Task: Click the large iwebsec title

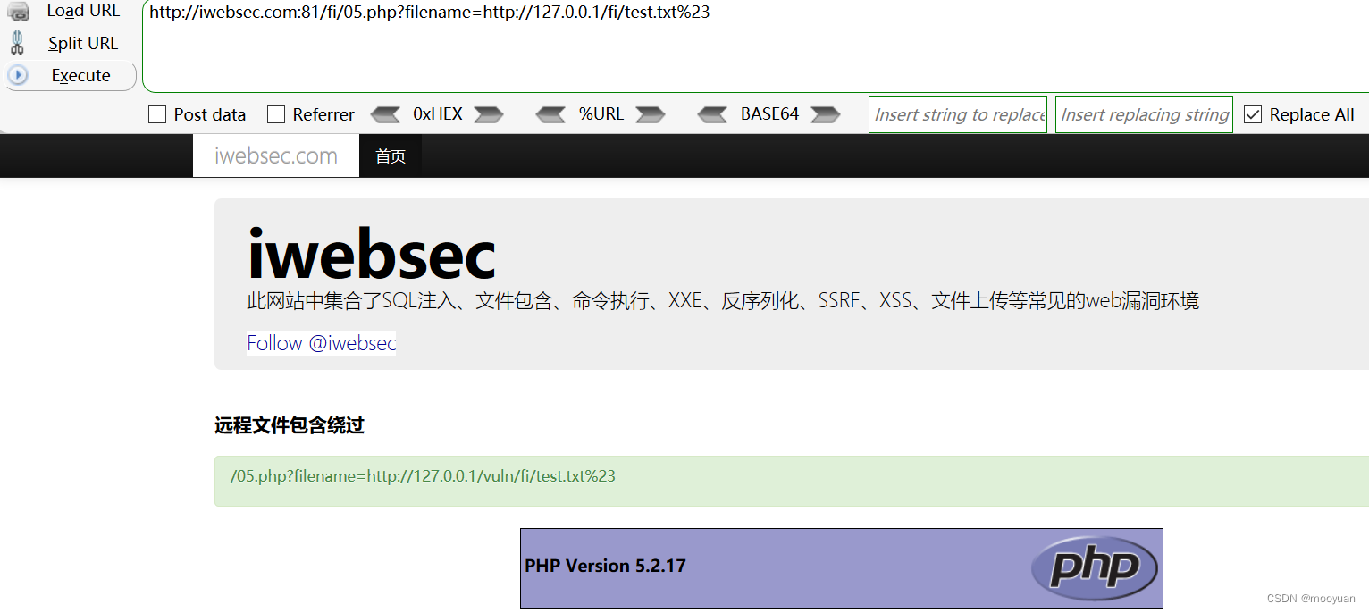Action: pos(372,254)
